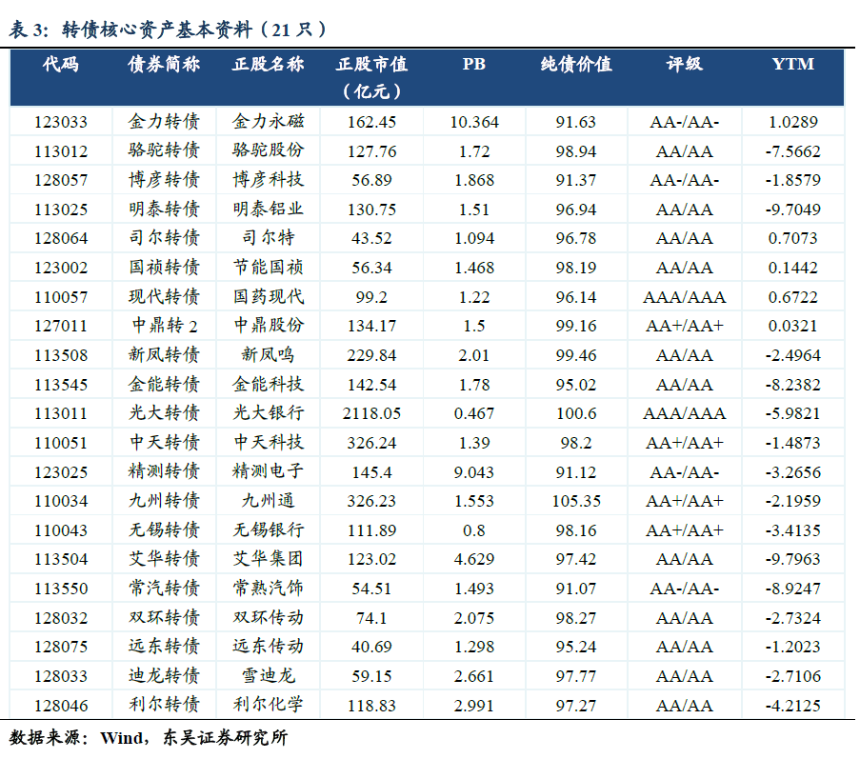This screenshot has width=860, height=779.
Task: Click pure bond value 96.78
Action: pyautogui.click(x=576, y=238)
